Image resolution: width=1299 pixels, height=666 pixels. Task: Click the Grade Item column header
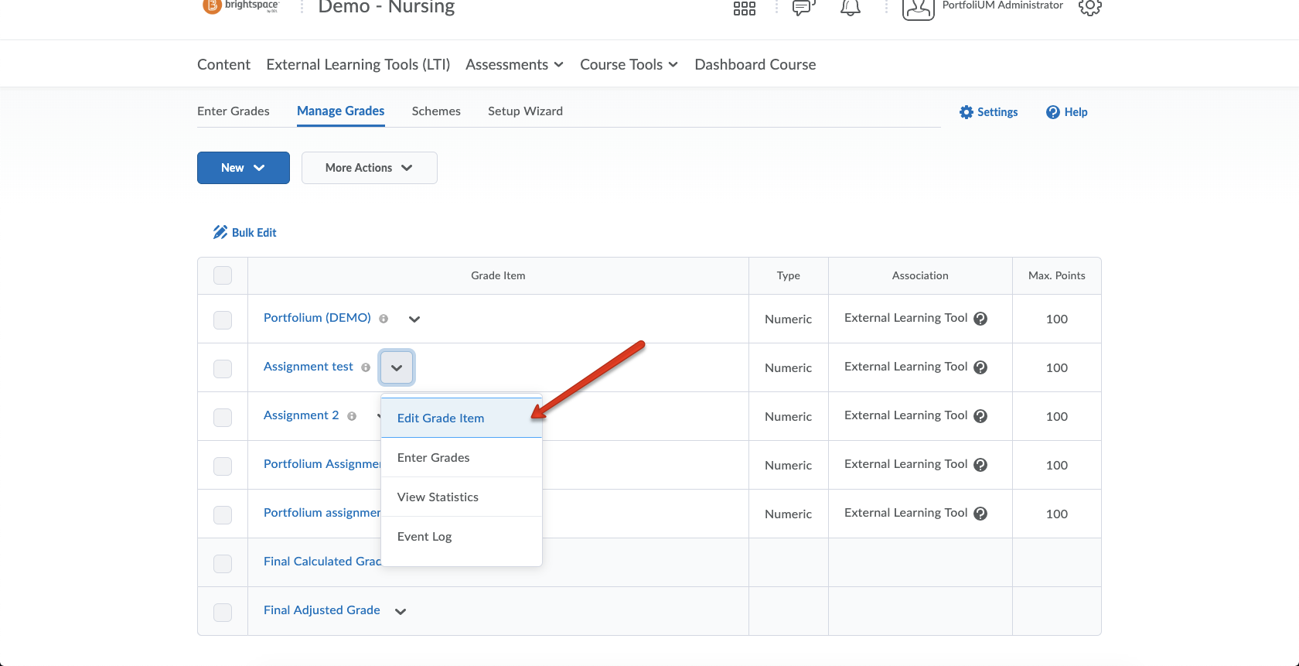point(498,276)
